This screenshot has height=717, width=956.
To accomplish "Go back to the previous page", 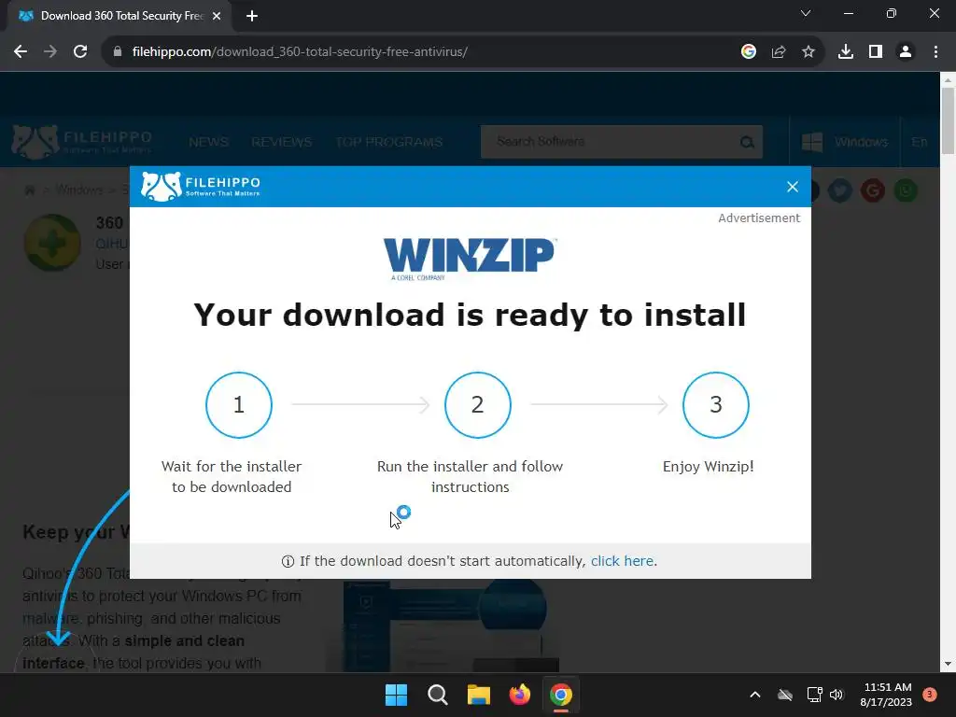I will tap(21, 52).
